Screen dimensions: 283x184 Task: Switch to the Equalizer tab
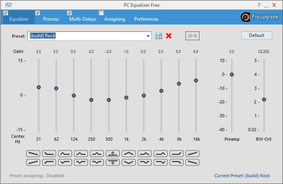pyautogui.click(x=19, y=19)
